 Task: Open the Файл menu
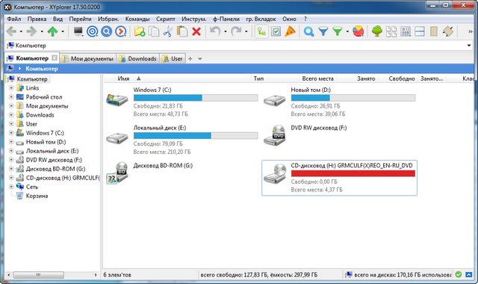click(14, 19)
